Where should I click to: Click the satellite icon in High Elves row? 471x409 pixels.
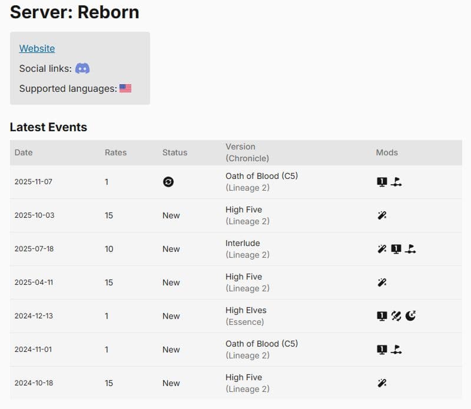click(396, 316)
